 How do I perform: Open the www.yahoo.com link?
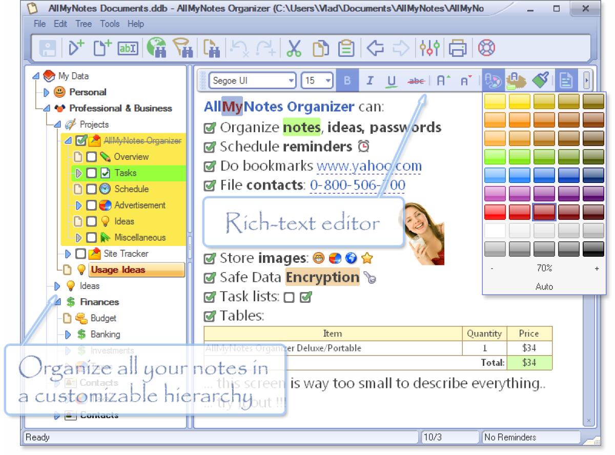pyautogui.click(x=369, y=166)
